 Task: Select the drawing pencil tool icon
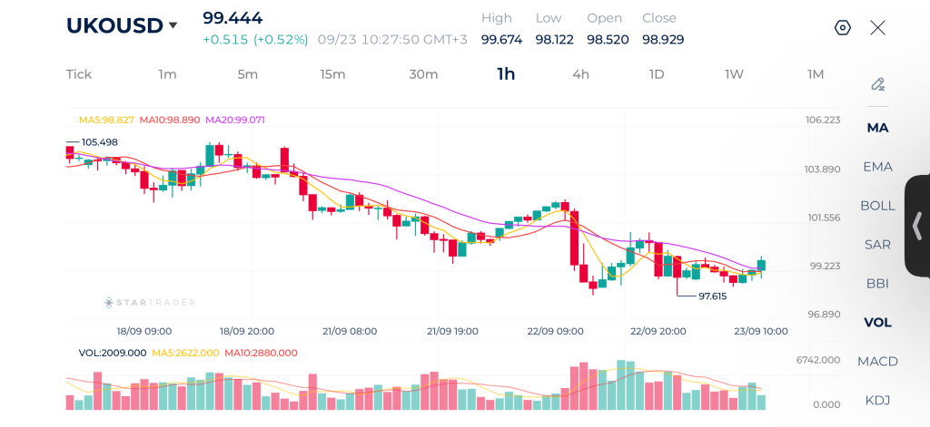pyautogui.click(x=878, y=84)
